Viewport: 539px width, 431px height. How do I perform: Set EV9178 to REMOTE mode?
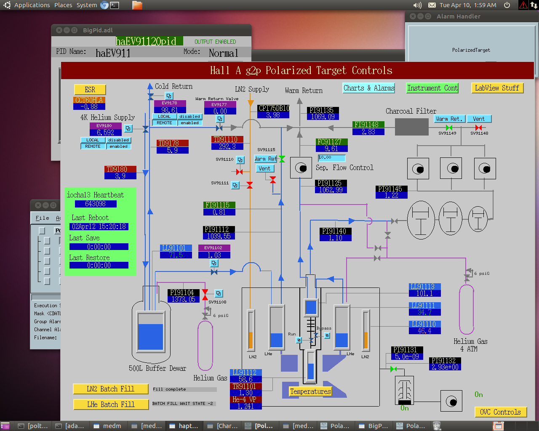(164, 123)
